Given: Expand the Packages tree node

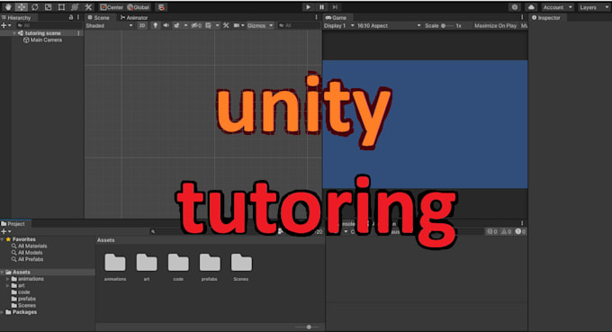Looking at the screenshot, I should (x=3, y=312).
